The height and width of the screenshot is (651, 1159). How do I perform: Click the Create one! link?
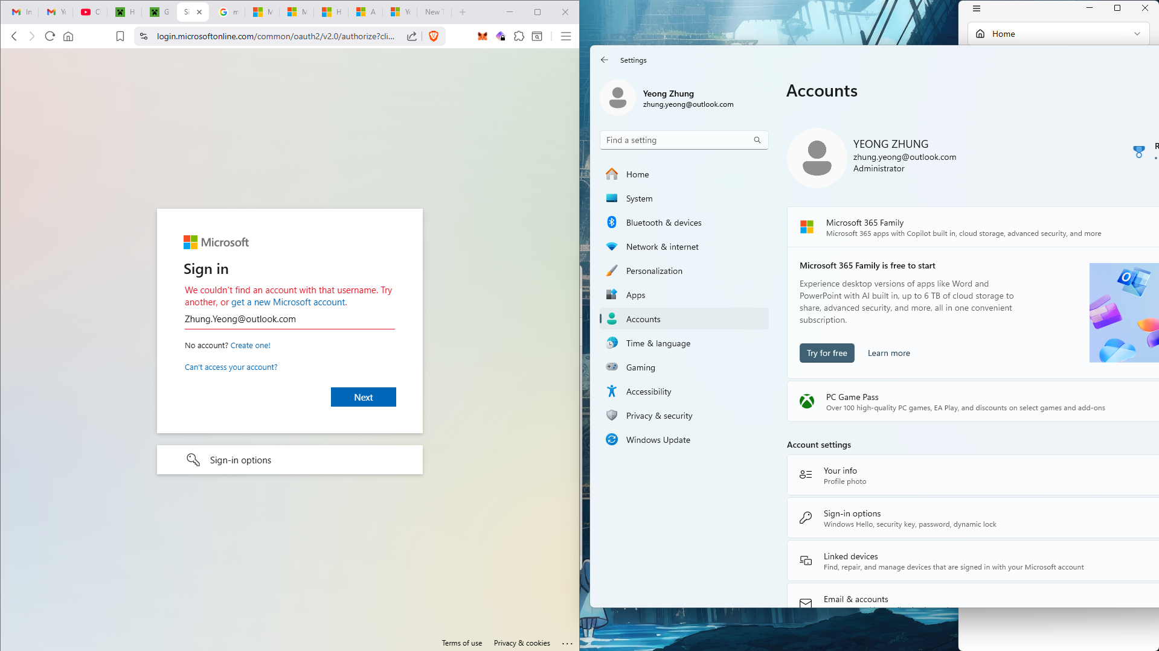point(251,346)
